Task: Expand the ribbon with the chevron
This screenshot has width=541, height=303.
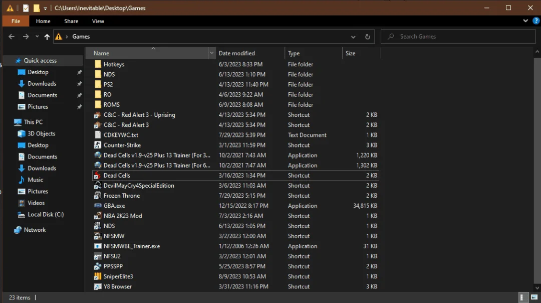Action: (x=525, y=21)
